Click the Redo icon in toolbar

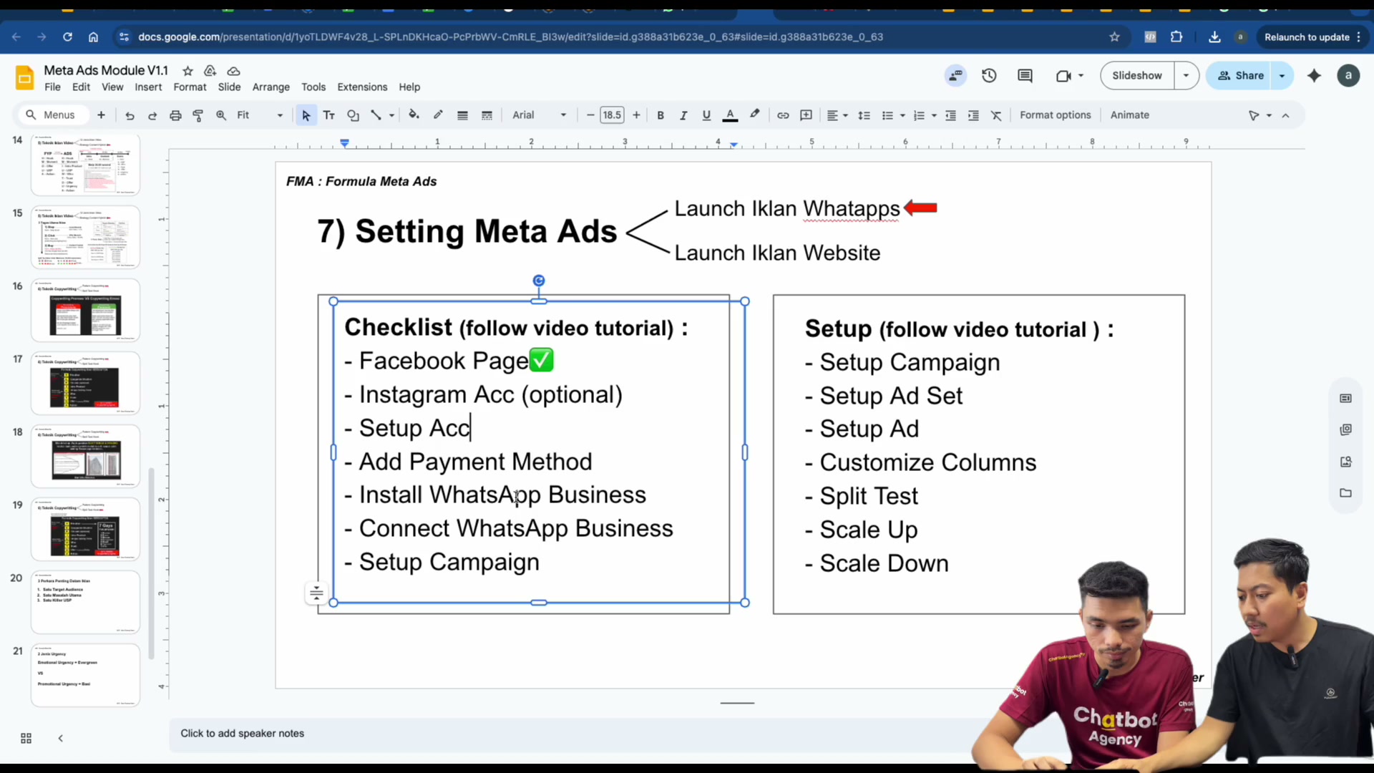pos(152,115)
